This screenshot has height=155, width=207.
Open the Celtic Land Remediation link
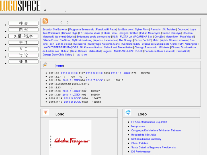tap(118, 47)
